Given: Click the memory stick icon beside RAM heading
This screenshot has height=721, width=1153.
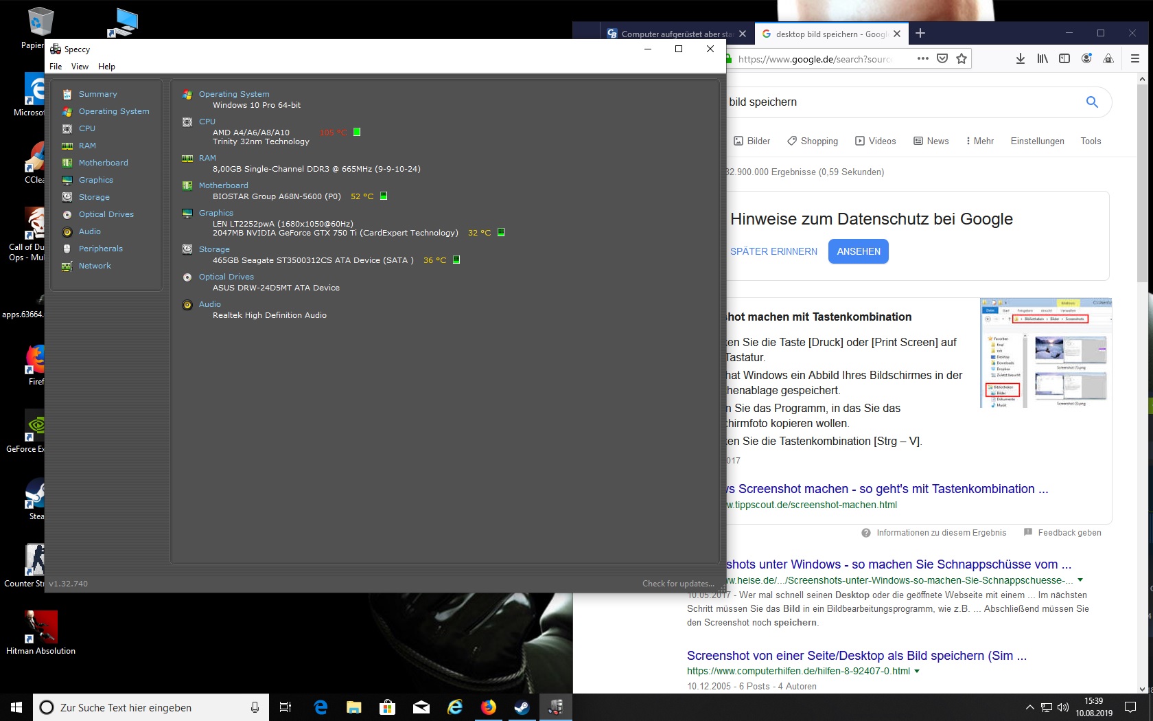Looking at the screenshot, I should pyautogui.click(x=187, y=159).
